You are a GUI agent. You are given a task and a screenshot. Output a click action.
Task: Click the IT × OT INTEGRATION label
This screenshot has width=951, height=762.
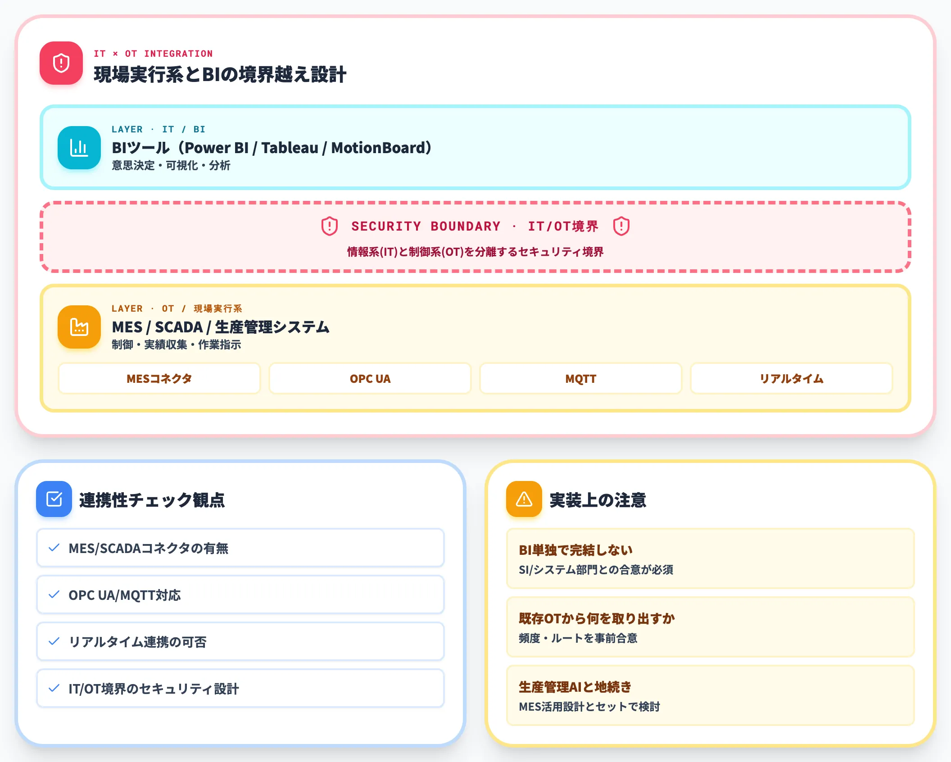[x=153, y=54]
